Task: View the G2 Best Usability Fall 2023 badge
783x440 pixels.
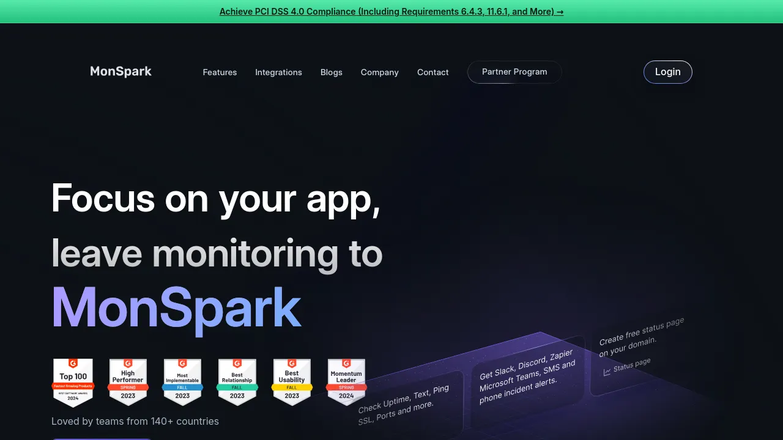Action: click(292, 382)
